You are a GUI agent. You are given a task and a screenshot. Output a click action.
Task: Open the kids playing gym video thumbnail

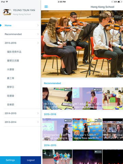pos(113,98)
